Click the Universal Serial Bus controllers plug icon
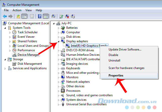The width and height of the screenshot is (162, 112). (x=63, y=104)
